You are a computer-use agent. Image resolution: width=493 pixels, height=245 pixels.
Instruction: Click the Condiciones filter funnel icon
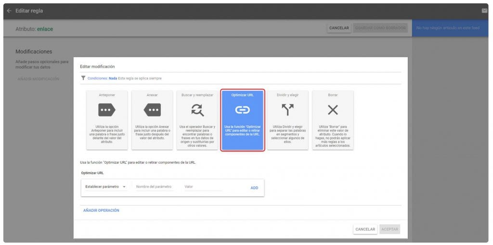point(83,78)
